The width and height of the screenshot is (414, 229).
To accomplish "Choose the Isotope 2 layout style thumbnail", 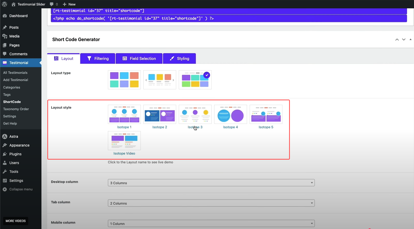I will 160,114.
